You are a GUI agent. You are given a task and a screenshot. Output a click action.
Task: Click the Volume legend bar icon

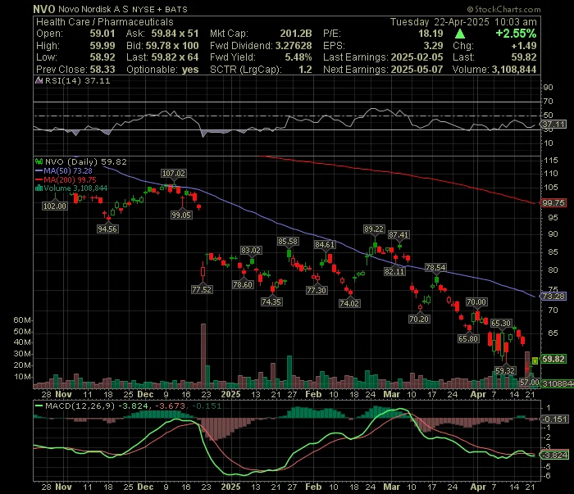pos(39,188)
